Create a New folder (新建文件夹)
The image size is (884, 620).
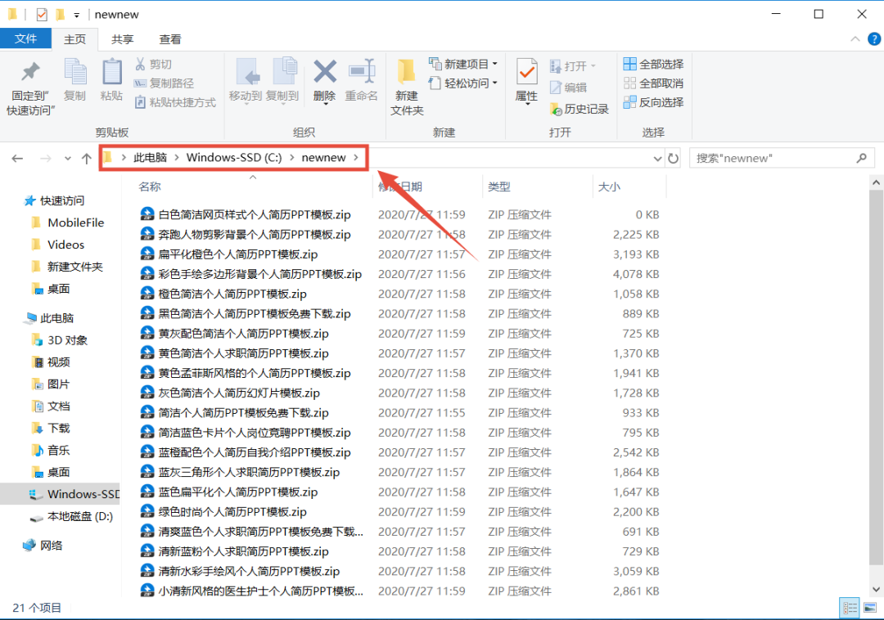coord(407,88)
